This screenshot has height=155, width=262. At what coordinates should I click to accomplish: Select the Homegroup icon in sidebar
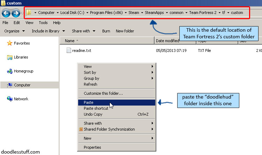click(10, 71)
